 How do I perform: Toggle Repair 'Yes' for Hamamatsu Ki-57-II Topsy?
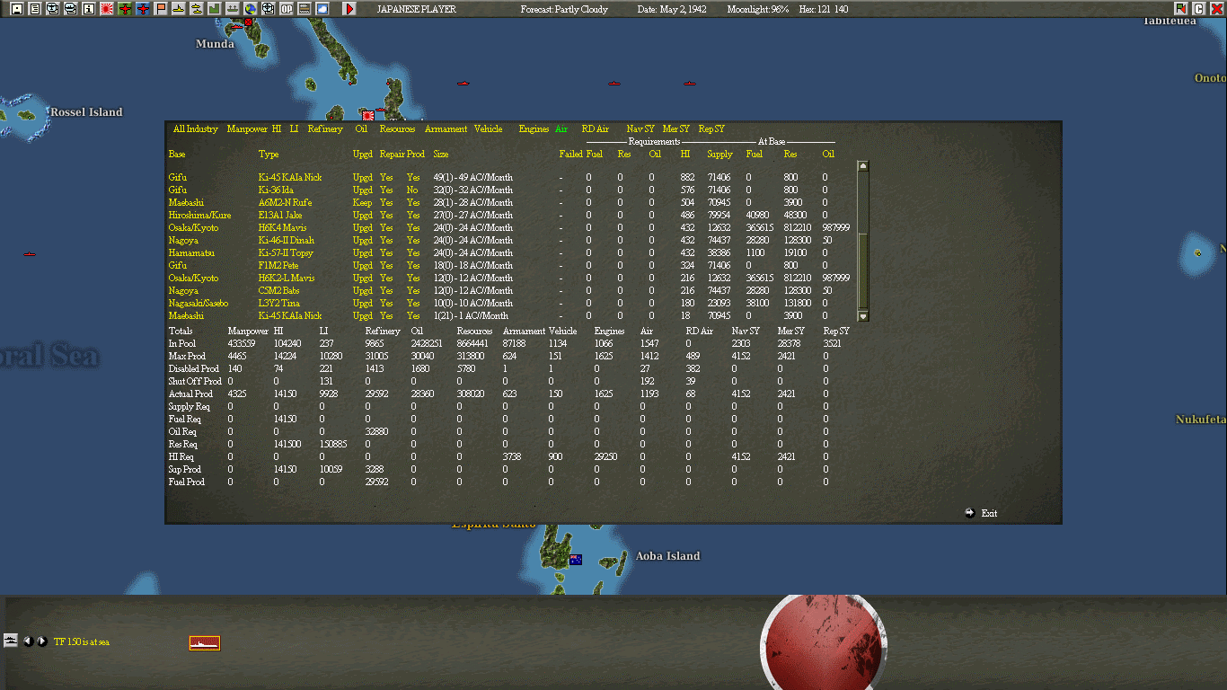(x=386, y=252)
